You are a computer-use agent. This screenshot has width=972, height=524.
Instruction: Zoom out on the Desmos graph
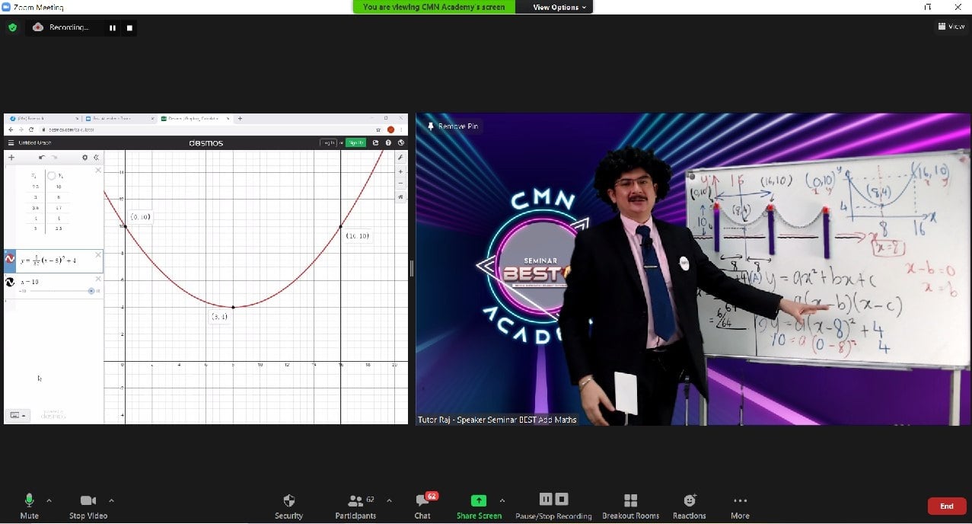click(x=401, y=184)
